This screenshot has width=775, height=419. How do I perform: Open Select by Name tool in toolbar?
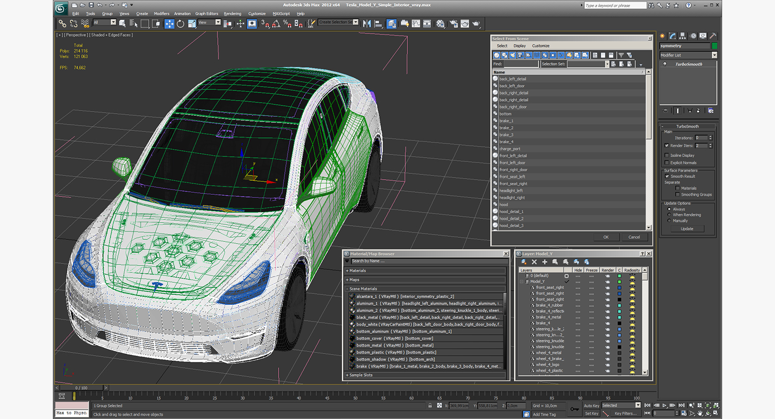(x=134, y=24)
